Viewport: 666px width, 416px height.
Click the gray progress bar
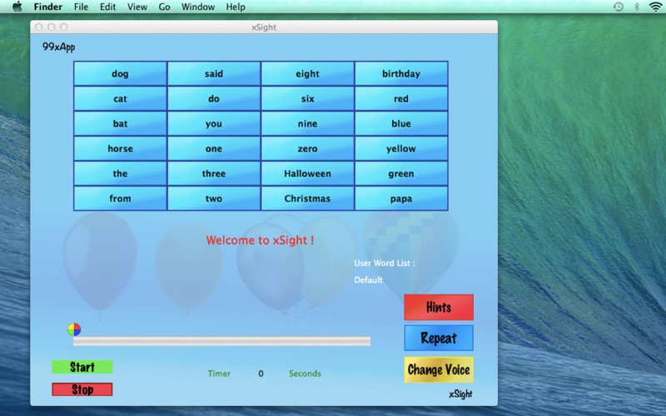click(x=221, y=341)
